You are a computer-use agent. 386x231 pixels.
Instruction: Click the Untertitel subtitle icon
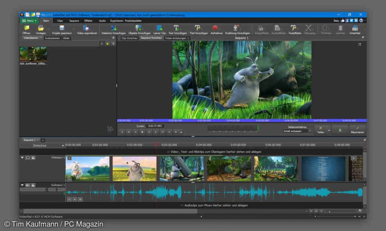click(x=355, y=28)
